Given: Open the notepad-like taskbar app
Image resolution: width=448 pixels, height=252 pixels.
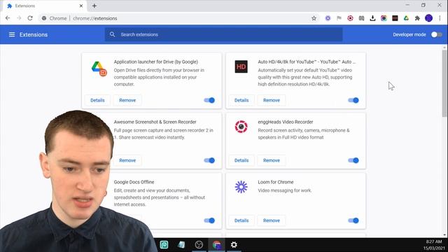Looking at the screenshot, I should tap(181, 244).
